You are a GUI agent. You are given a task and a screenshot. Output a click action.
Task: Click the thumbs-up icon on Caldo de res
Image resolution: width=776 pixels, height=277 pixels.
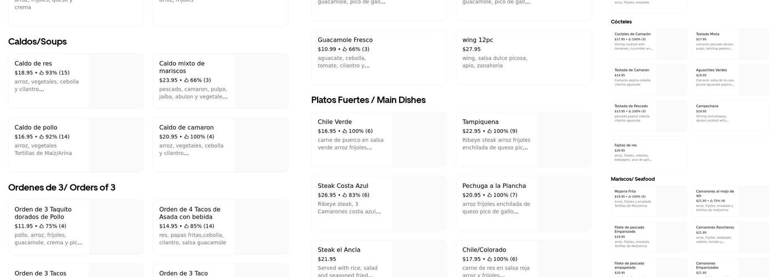(42, 73)
